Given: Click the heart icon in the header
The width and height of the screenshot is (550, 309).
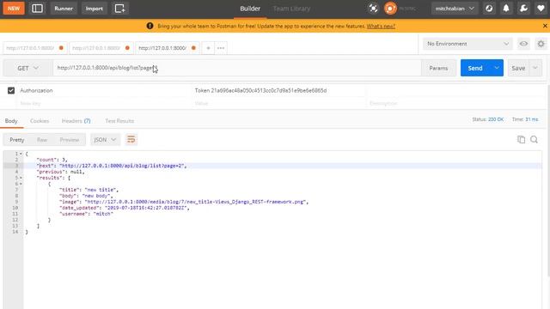Looking at the screenshot, I should pos(541,9).
